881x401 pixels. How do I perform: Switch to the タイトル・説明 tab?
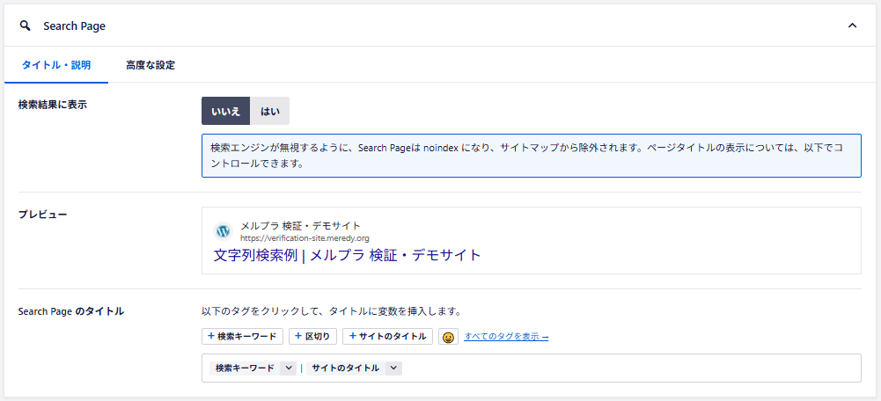click(x=55, y=65)
